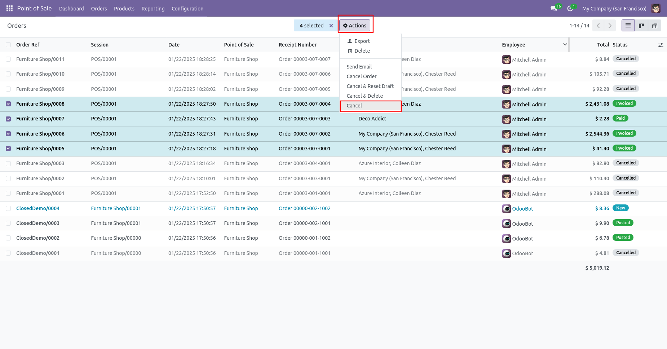Click the 1-14 / 14 pager counter
Image resolution: width=667 pixels, height=349 pixels.
pyautogui.click(x=579, y=26)
